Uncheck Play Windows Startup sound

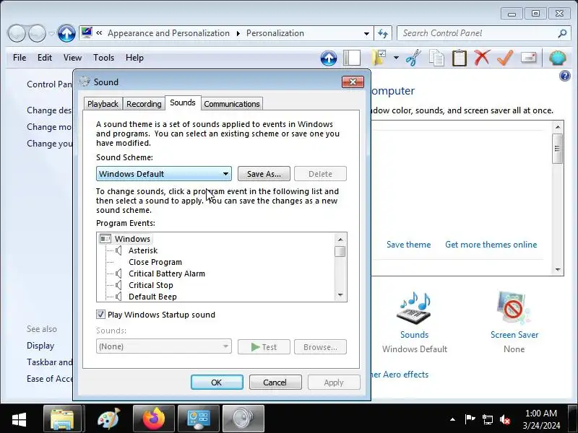point(100,315)
